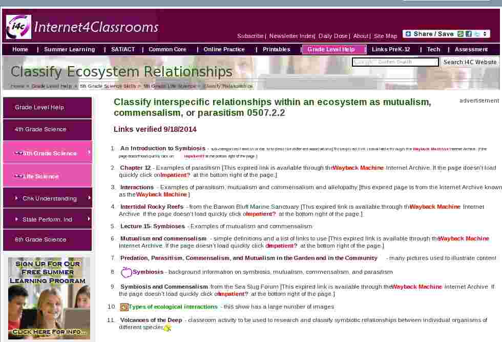Click the Newsletter Index link
The height and width of the screenshot is (342, 502).
click(x=291, y=36)
